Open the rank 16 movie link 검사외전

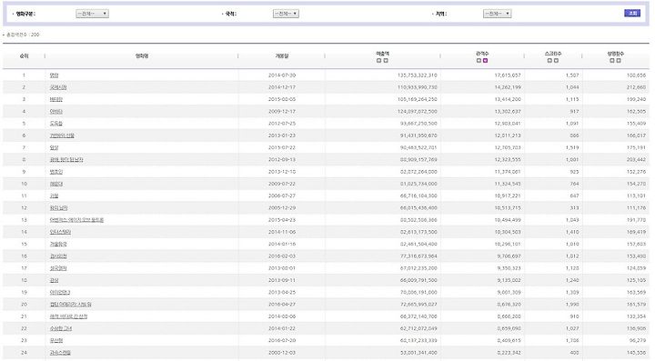click(x=58, y=256)
